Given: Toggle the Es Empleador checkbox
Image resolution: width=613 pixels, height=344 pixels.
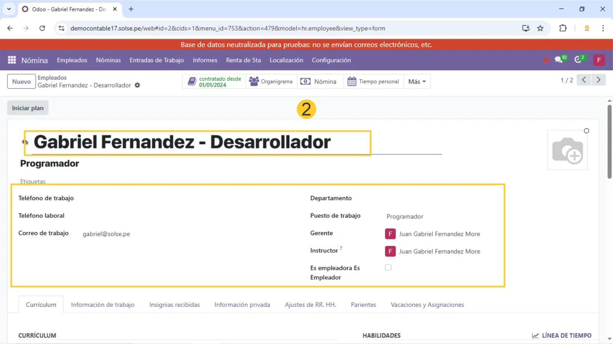Looking at the screenshot, I should point(388,268).
